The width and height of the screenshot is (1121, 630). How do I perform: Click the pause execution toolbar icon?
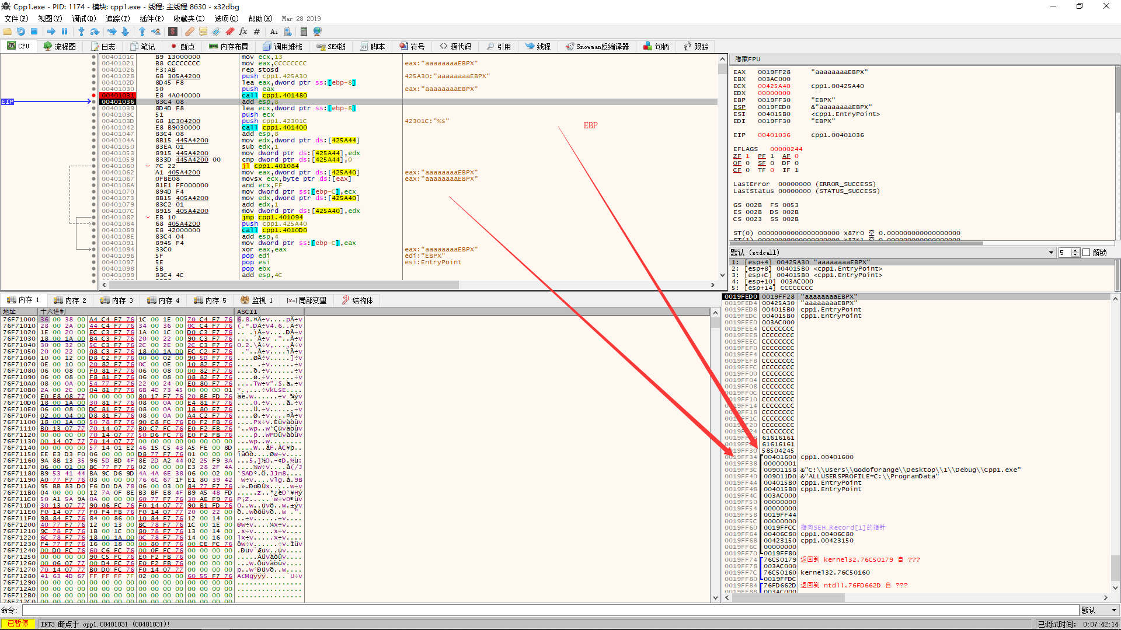point(64,32)
